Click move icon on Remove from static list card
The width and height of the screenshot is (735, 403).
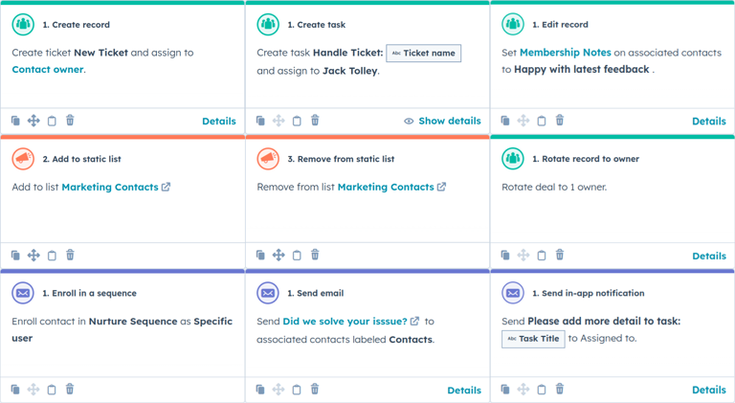coord(278,256)
